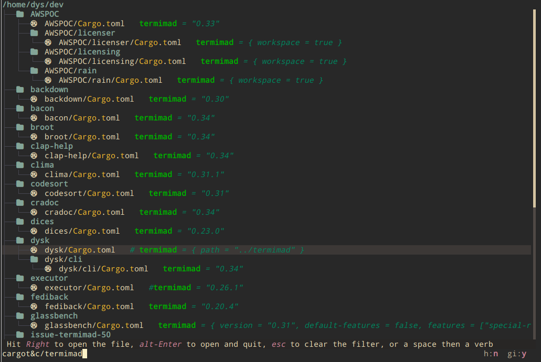Select the AWSPOC/rain directory
Screen dimensions: 541x362
[x=70, y=71]
